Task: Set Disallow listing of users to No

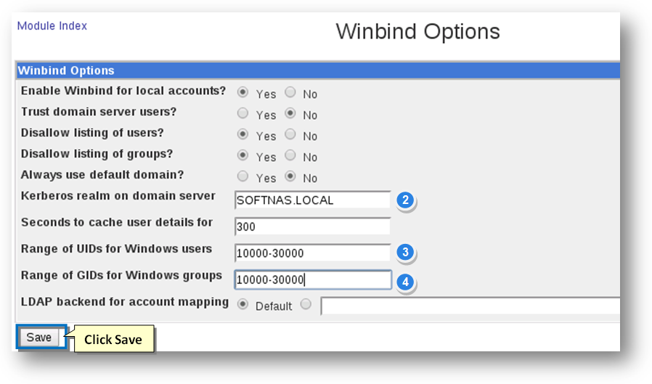Action: [x=290, y=135]
